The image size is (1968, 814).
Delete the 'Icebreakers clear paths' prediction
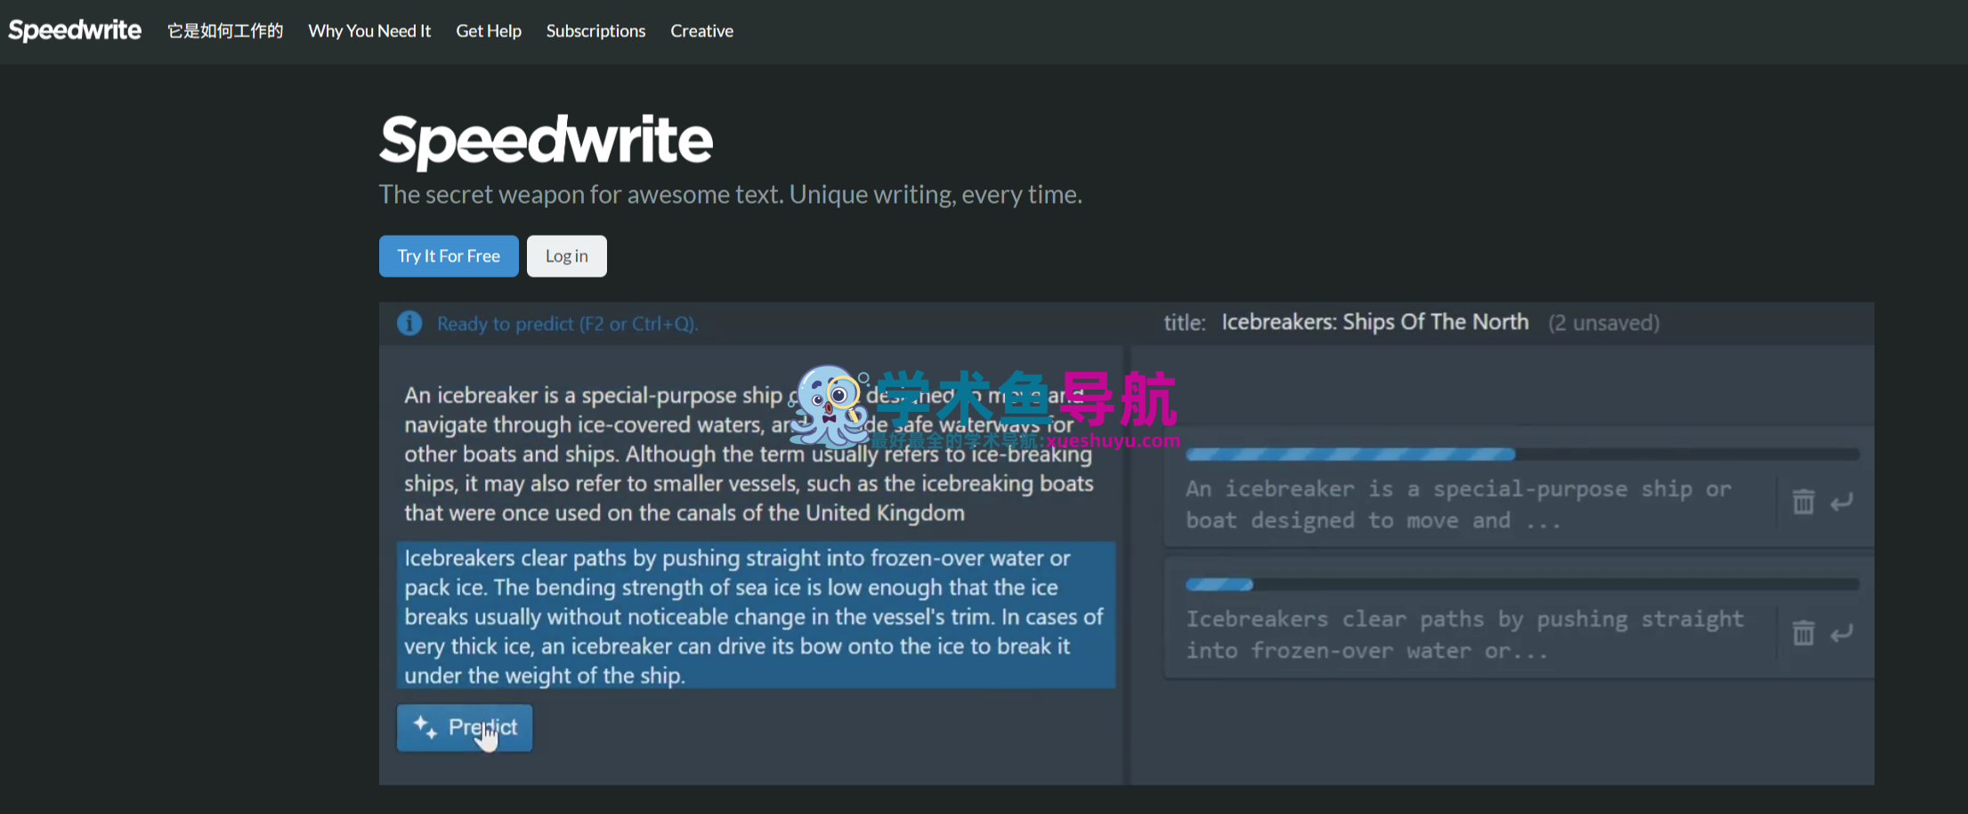(1803, 633)
